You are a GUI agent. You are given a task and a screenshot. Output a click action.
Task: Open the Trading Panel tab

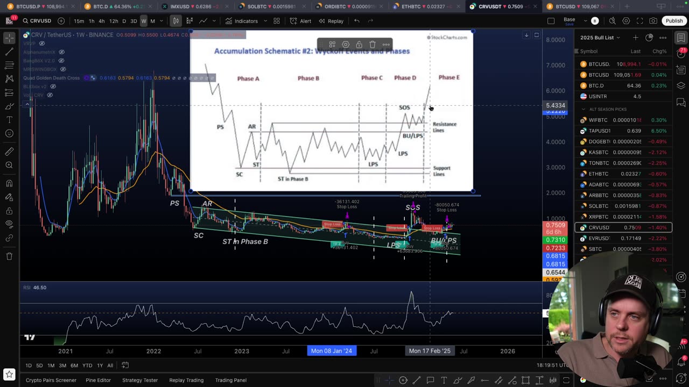pyautogui.click(x=231, y=380)
